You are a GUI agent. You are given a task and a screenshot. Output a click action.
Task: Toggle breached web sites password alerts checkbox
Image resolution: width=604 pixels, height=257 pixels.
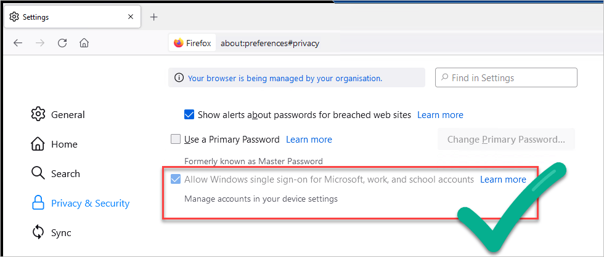coord(190,114)
